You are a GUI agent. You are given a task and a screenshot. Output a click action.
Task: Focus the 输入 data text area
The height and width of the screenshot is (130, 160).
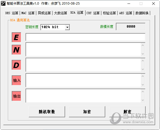point(83,80)
